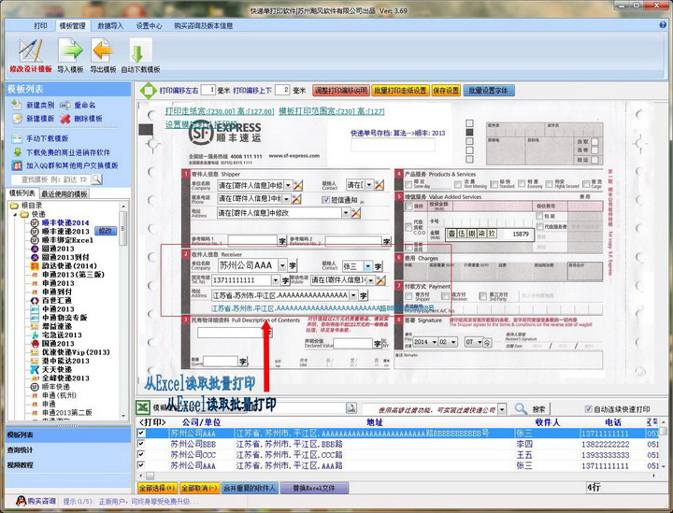Click the 删除模板 red X icon
The height and width of the screenshot is (513, 673).
[x=64, y=119]
